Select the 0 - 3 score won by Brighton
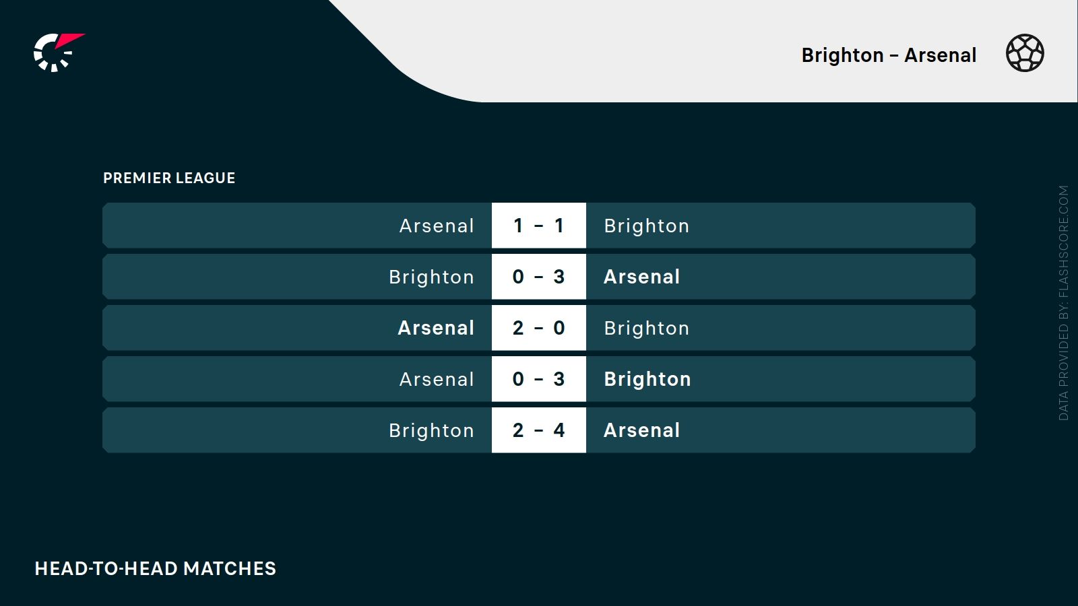Viewport: 1078px width, 606px height. [x=538, y=379]
